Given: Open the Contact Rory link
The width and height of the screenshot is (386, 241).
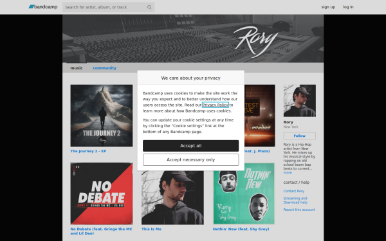Looking at the screenshot, I should (294, 191).
